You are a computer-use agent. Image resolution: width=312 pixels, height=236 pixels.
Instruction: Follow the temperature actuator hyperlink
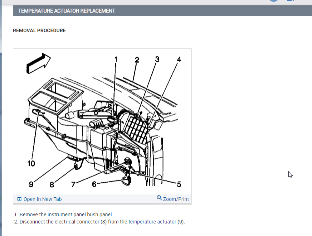pyautogui.click(x=152, y=222)
